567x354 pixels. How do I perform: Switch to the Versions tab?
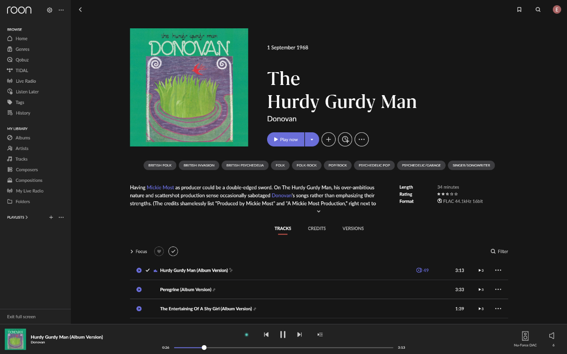click(x=353, y=229)
